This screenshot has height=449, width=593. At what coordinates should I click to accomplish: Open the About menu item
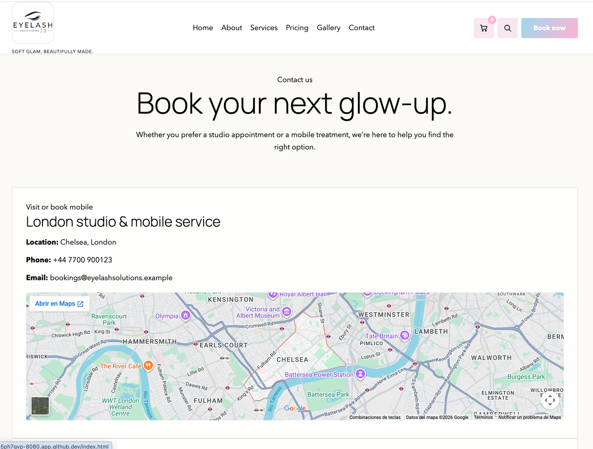[232, 28]
